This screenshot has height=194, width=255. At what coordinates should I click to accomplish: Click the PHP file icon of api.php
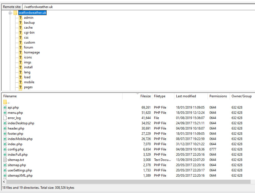(x=5, y=107)
